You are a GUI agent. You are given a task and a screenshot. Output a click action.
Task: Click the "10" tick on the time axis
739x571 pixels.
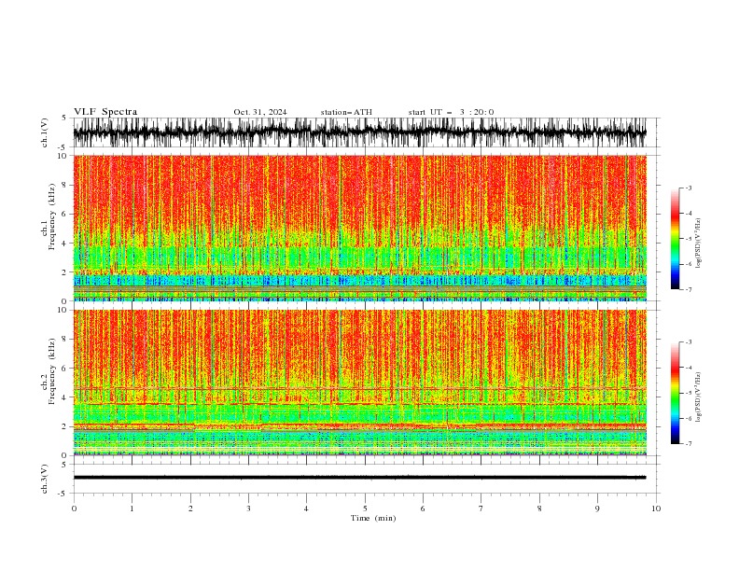coord(656,508)
